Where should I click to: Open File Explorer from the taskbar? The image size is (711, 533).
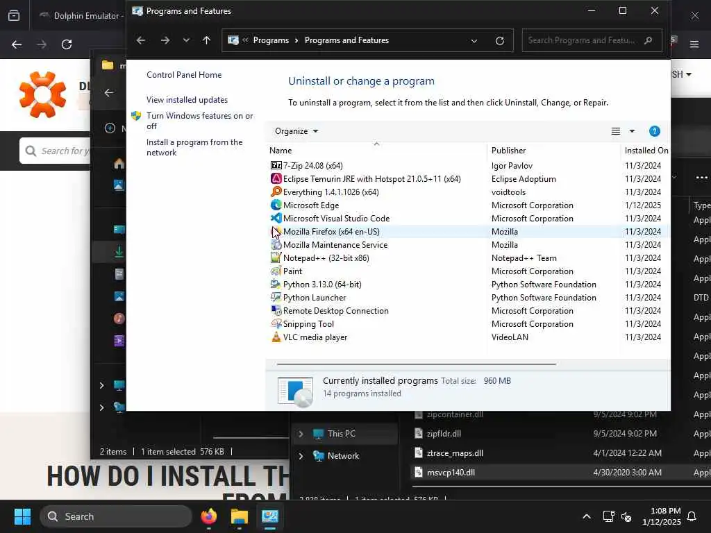click(x=239, y=516)
